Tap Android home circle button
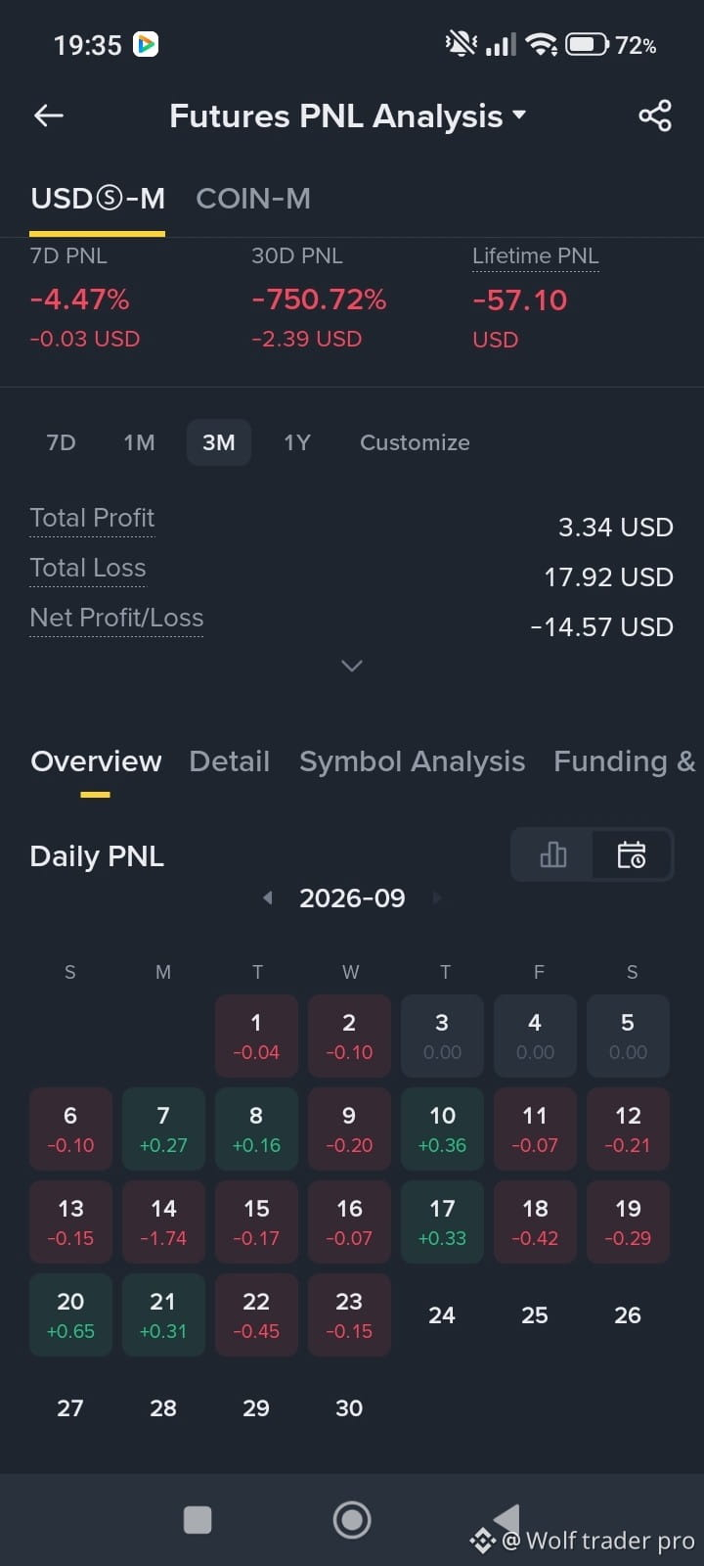This screenshot has height=1566, width=704. click(x=352, y=1520)
